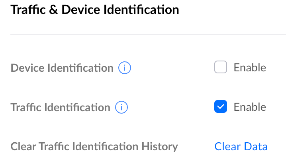Image resolution: width=286 pixels, height=165 pixels.
Task: Click the Traffic & Device Identification heading
Action: (x=95, y=10)
